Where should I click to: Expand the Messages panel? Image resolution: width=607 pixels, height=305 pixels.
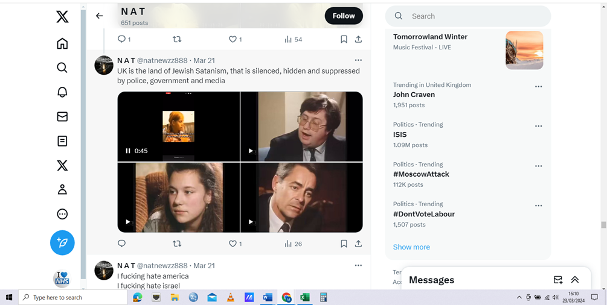pos(574,280)
